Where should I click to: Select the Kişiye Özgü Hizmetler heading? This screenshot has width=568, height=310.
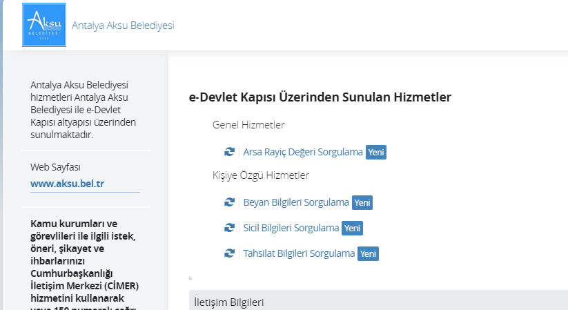tap(261, 175)
